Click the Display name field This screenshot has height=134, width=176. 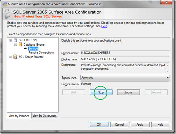[x=125, y=59]
